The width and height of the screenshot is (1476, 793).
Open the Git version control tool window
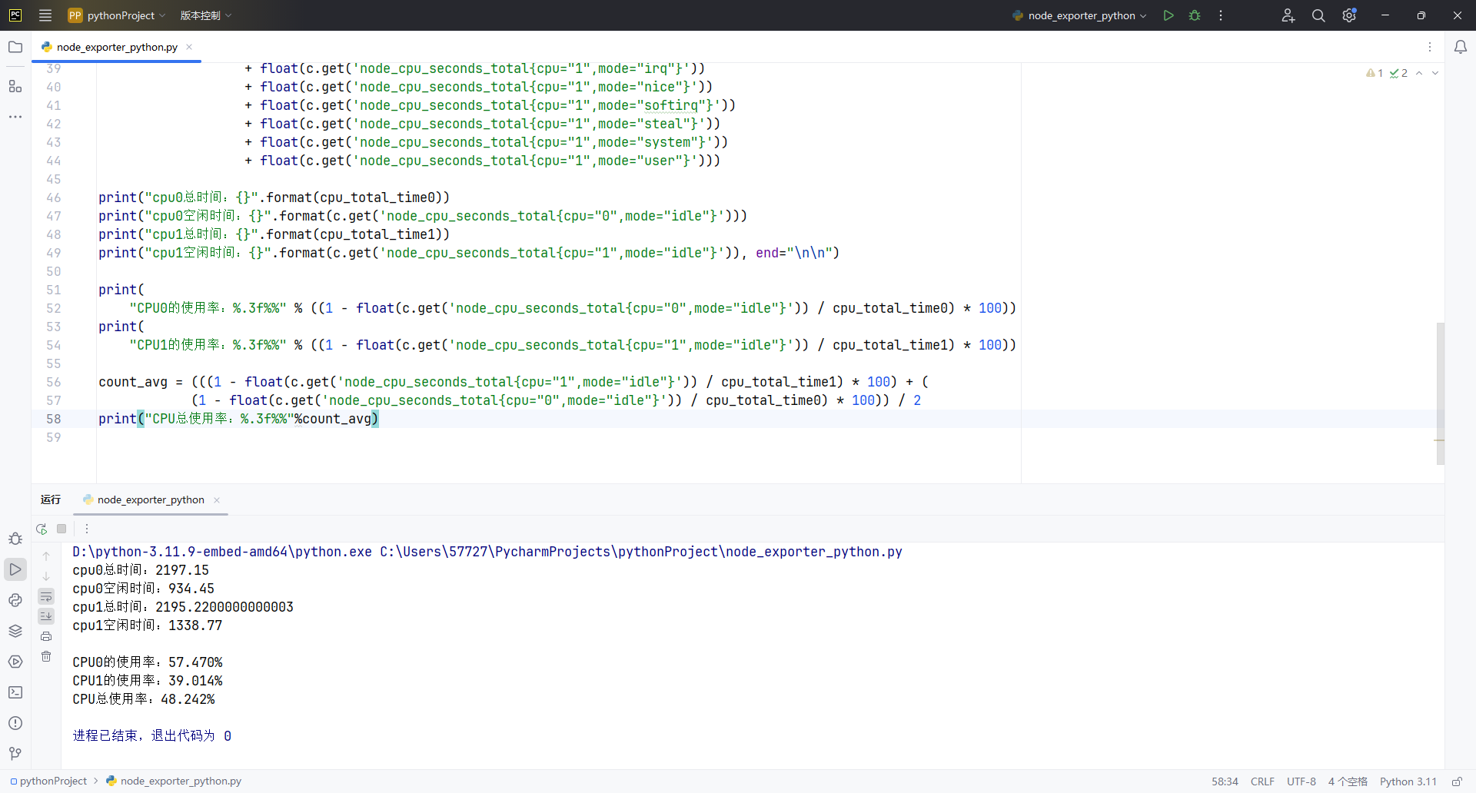coord(15,754)
